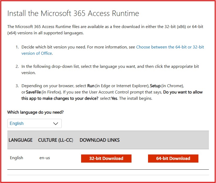
Task: Click the chevron arrow in the language selector
Action: (56, 124)
